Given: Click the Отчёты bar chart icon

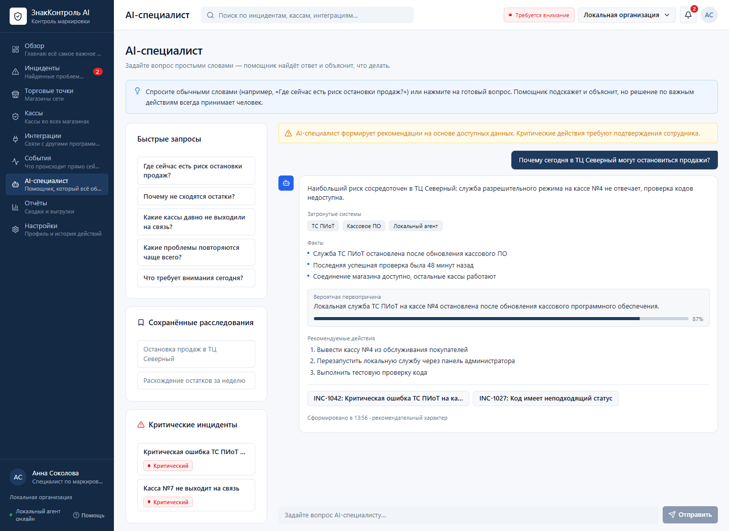Looking at the screenshot, I should tap(15, 207).
